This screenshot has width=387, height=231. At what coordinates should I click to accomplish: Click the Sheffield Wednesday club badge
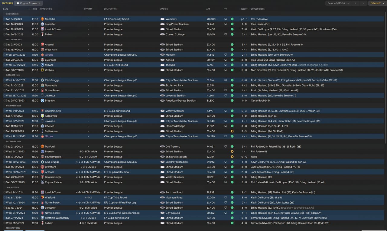coord(42,218)
